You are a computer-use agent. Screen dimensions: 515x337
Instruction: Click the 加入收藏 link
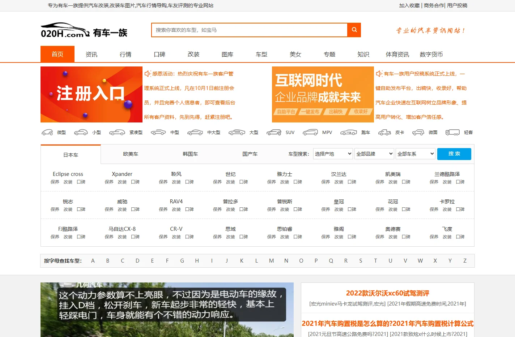pos(409,5)
